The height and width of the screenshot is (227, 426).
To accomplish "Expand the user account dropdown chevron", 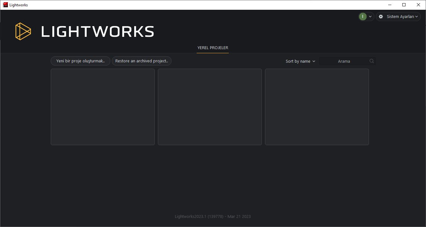I will pyautogui.click(x=370, y=17).
